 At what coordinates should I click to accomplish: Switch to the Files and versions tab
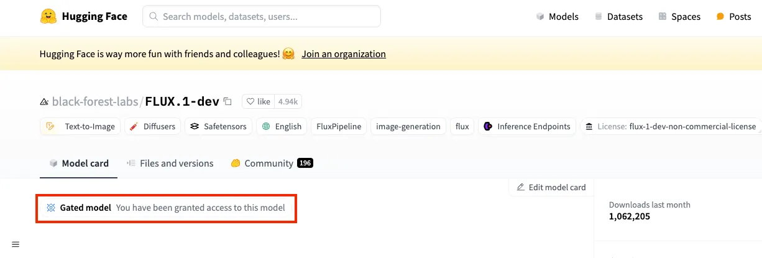click(x=170, y=164)
